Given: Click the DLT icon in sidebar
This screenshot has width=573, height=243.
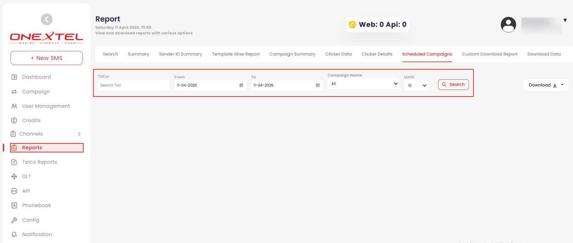Looking at the screenshot, I should (14, 176).
